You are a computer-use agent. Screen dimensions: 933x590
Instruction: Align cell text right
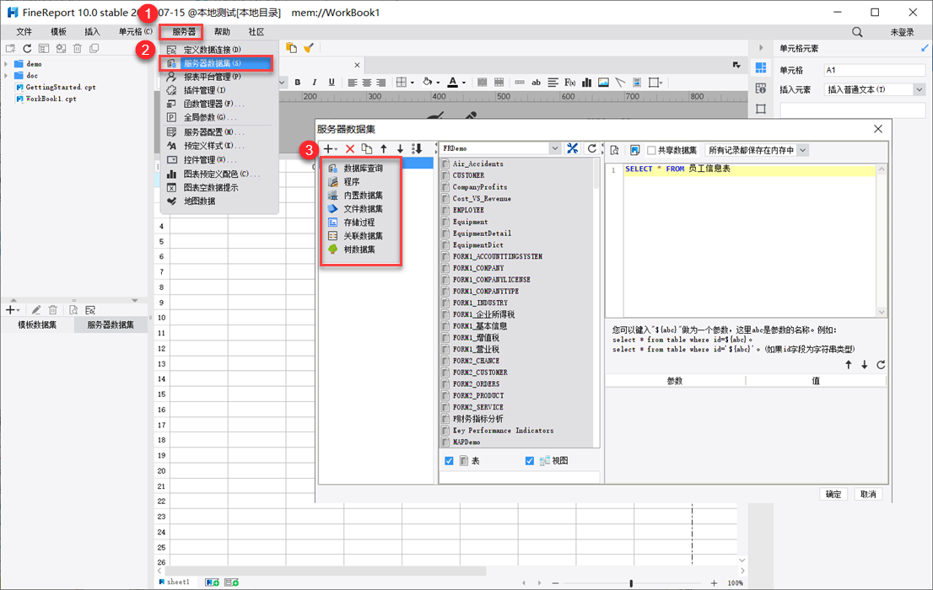coord(380,83)
